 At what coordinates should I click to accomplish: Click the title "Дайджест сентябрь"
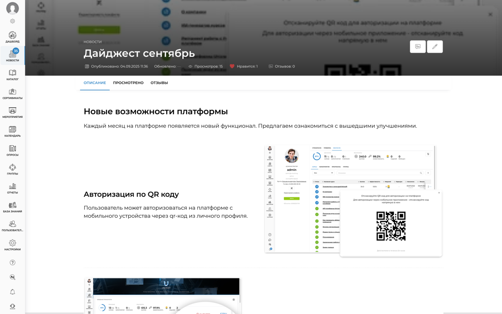[139, 53]
